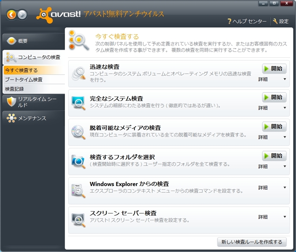Click 詳細 label of 迅速な検査
Screen dimensions: 296x252
click(263, 79)
